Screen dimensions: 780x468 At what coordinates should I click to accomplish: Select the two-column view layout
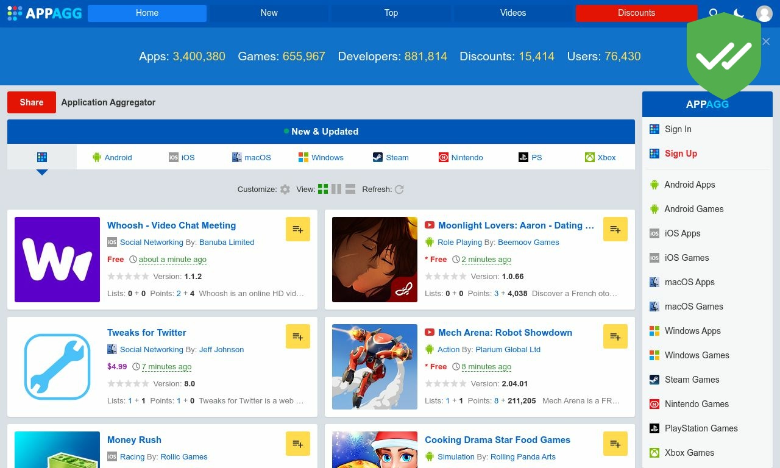pyautogui.click(x=336, y=189)
